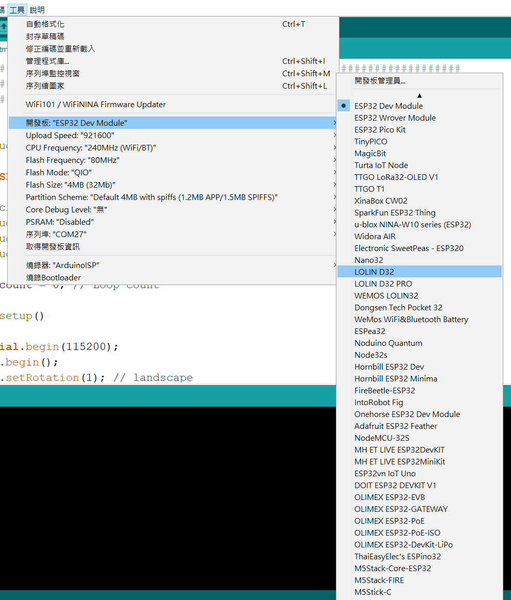Viewport: 511px width, 600px height.
Task: Choose Widora AIR board
Action: click(420, 237)
